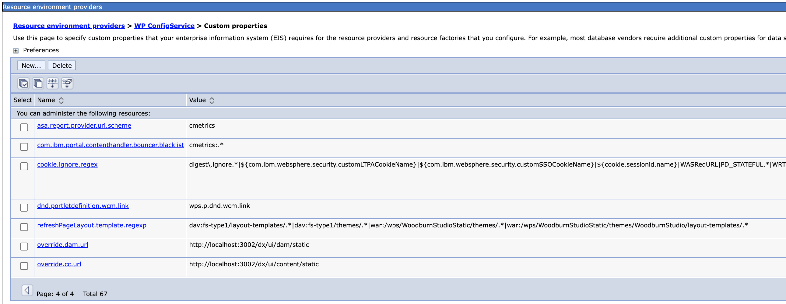786x304 pixels.
Task: Check the override.cc.url row checkbox
Action: click(x=24, y=266)
